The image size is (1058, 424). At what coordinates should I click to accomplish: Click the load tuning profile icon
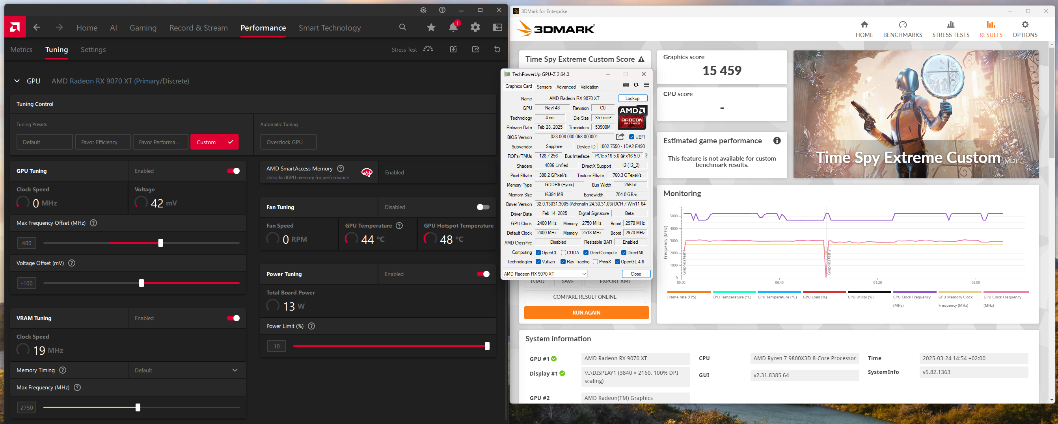click(x=453, y=49)
